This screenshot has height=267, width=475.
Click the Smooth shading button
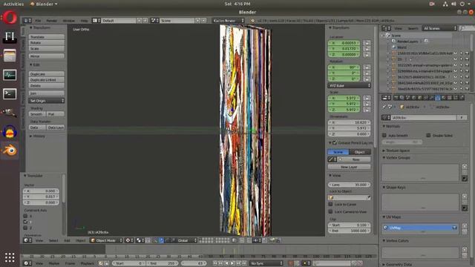click(37, 114)
